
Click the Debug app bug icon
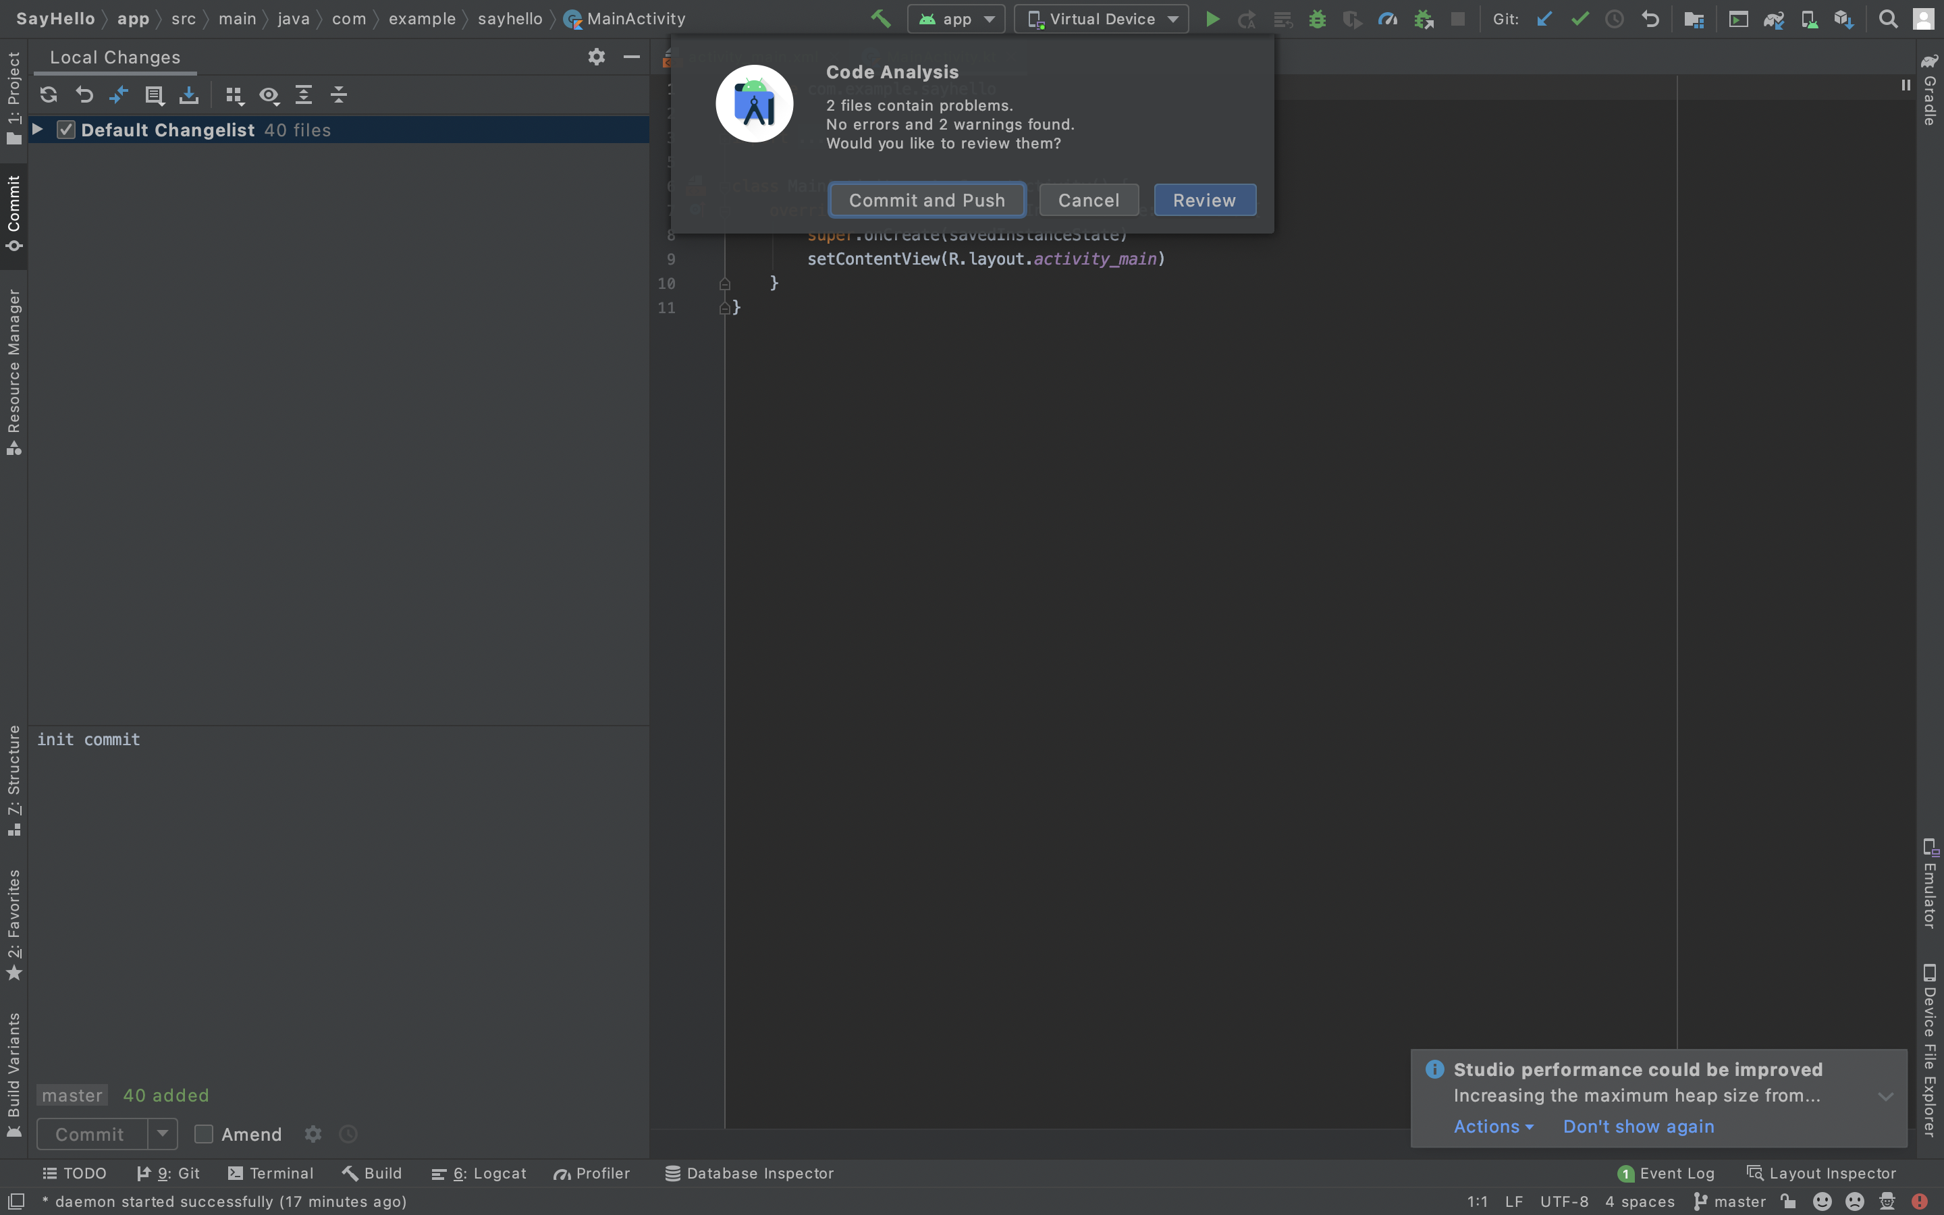point(1318,18)
